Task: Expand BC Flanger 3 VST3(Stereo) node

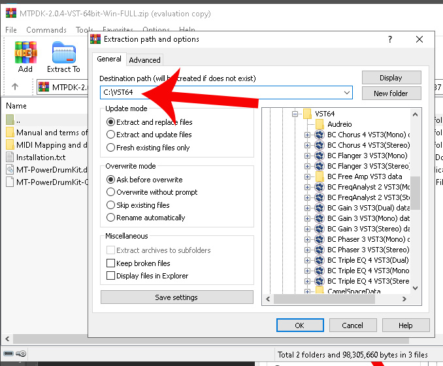Action: [x=307, y=166]
